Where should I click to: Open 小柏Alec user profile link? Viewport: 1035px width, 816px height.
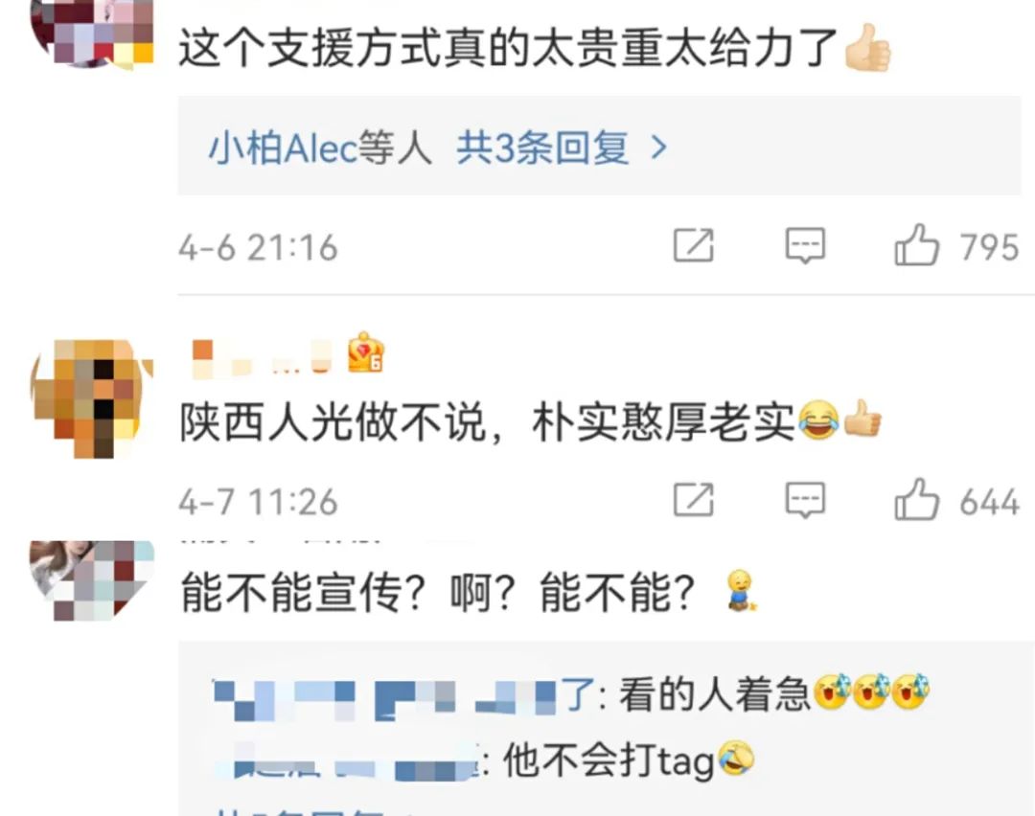283,147
